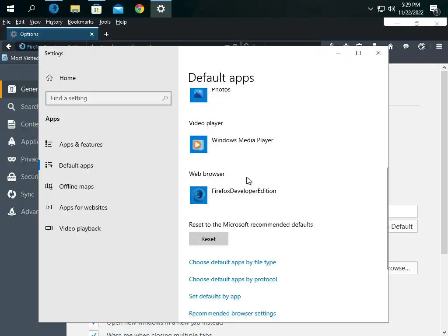Open the taskbar clock and date
Viewport: 448px width, 336px height.
(410, 9)
